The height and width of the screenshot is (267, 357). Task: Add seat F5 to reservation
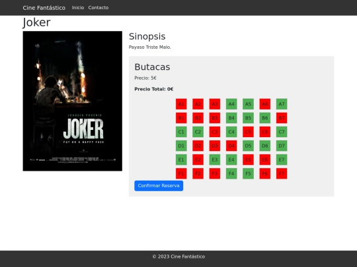click(248, 173)
